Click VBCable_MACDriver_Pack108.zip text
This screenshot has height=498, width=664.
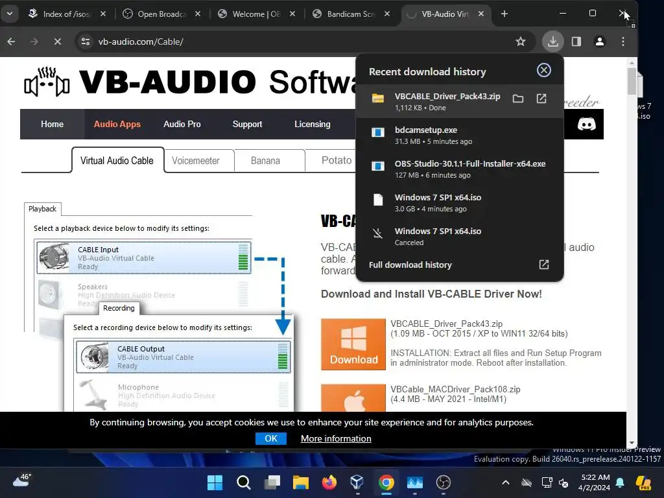[x=455, y=389]
